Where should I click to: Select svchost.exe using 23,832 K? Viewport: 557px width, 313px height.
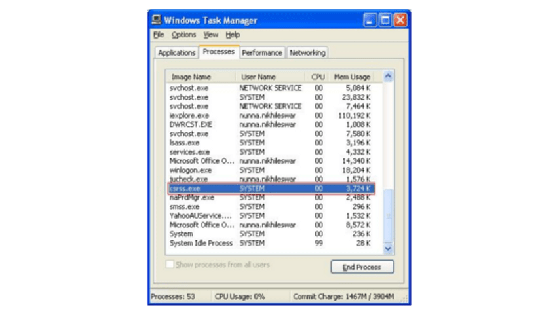point(271,97)
